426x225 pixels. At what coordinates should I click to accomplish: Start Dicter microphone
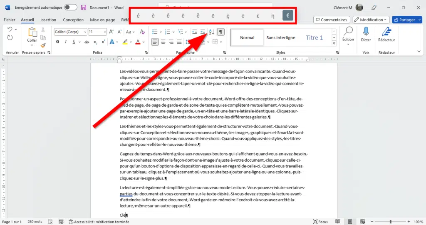pos(366,32)
